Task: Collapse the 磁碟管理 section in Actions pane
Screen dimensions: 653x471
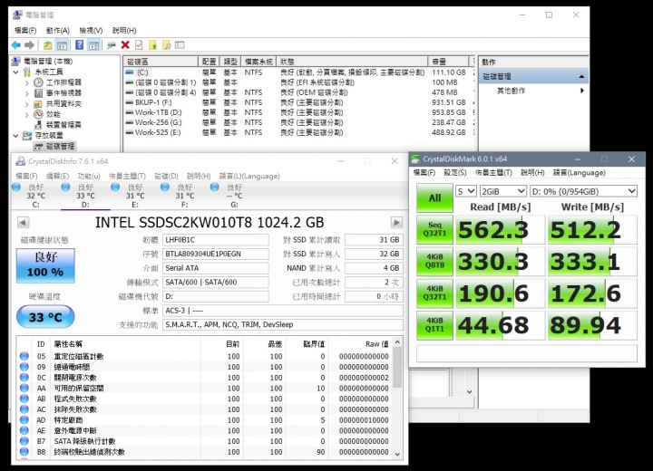Action: click(581, 77)
